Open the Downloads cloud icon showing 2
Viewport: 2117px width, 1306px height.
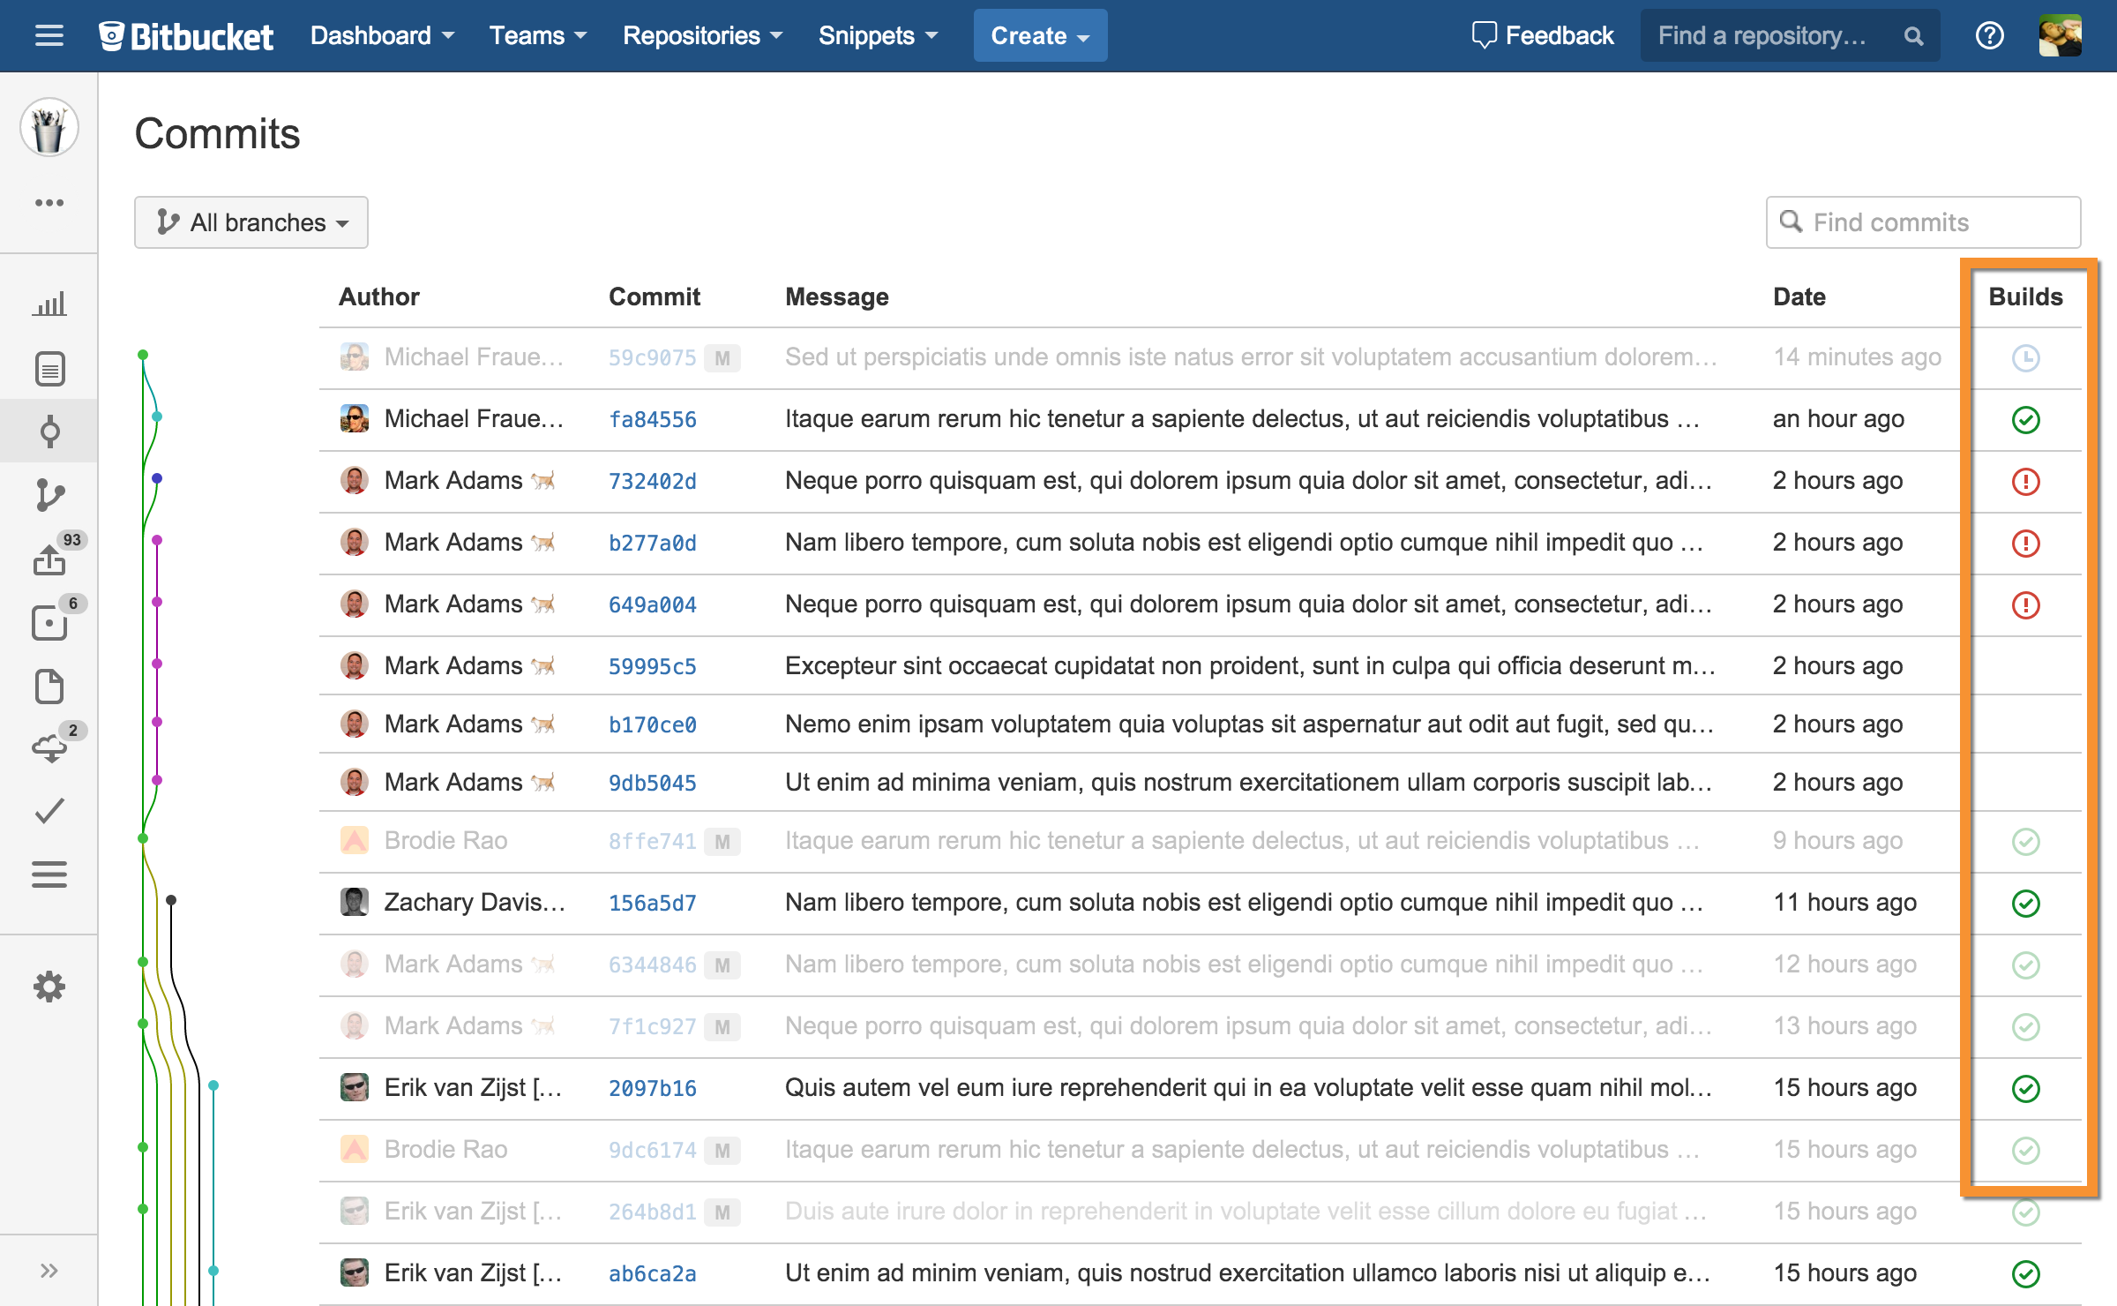pyautogui.click(x=49, y=747)
